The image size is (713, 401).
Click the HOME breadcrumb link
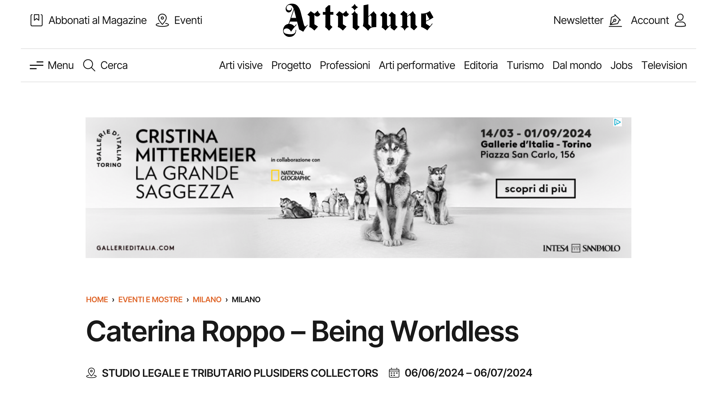(97, 299)
